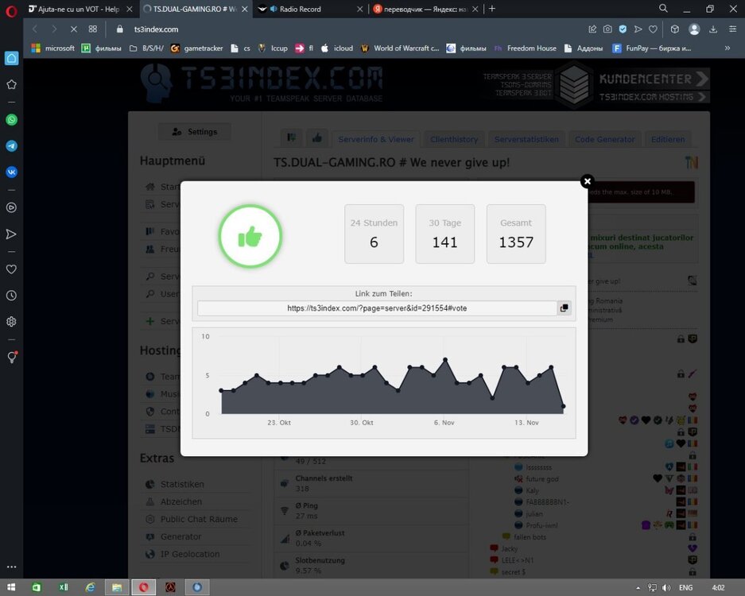
Task: Open VK messenger in the Opera sidebar
Action: (12, 172)
